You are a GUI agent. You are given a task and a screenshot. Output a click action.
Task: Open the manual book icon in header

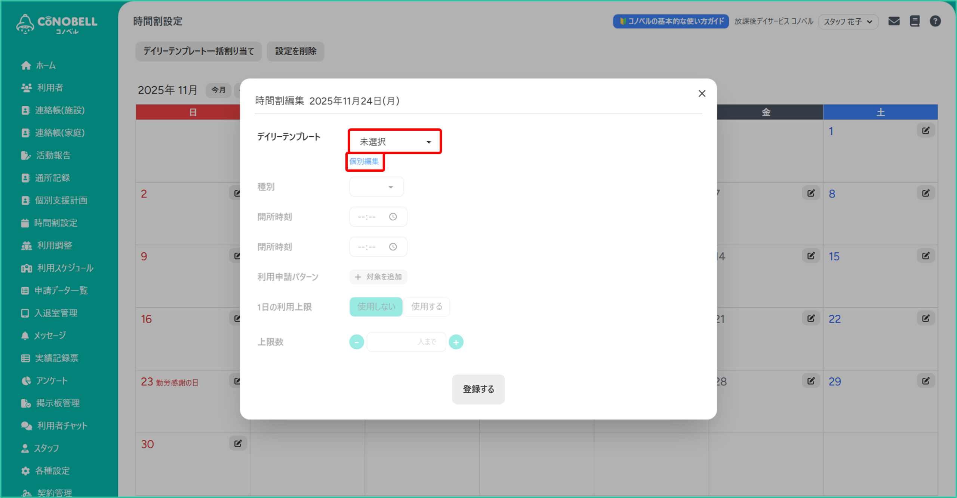coord(914,21)
